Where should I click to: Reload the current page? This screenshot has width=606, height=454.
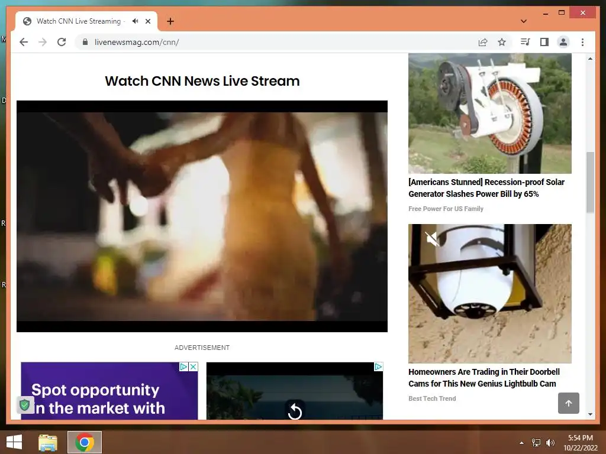click(x=62, y=42)
